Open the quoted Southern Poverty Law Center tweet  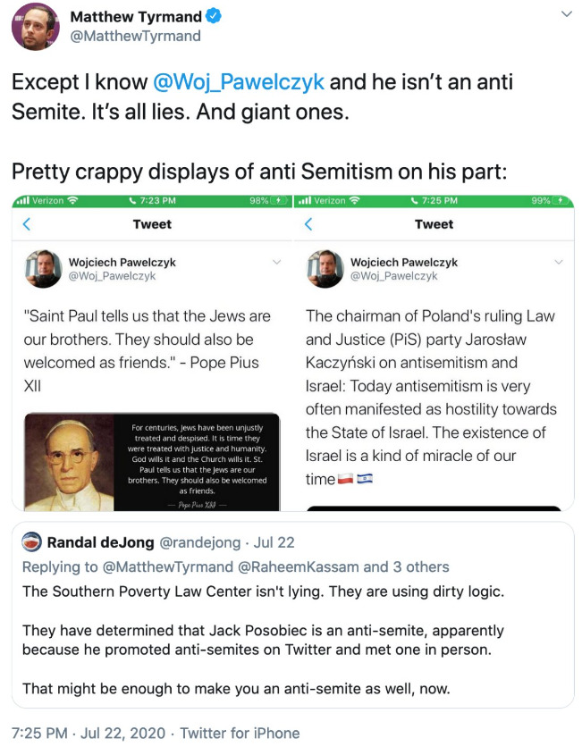click(292, 615)
